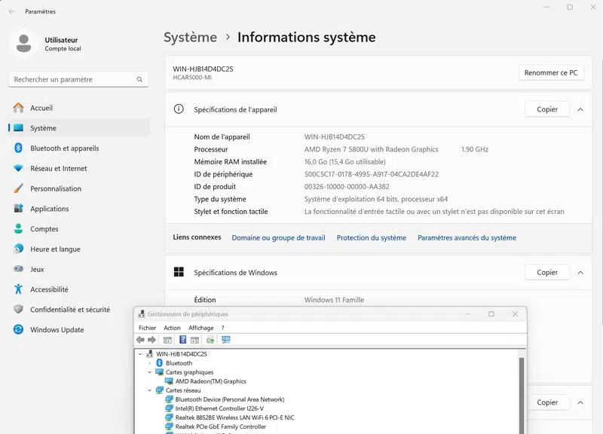The height and width of the screenshot is (434, 603).
Task: Open the Jeux settings section
Action: (x=37, y=269)
